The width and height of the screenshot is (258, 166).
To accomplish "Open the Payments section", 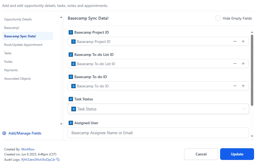I will tap(11, 70).
